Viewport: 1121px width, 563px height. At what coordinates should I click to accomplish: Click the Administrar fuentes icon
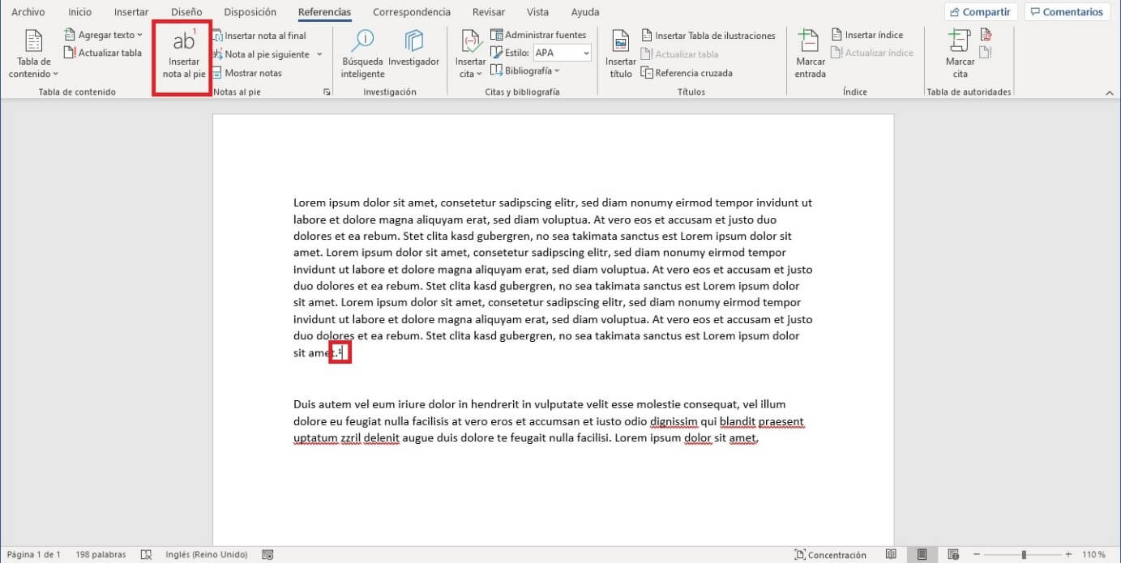click(x=539, y=34)
